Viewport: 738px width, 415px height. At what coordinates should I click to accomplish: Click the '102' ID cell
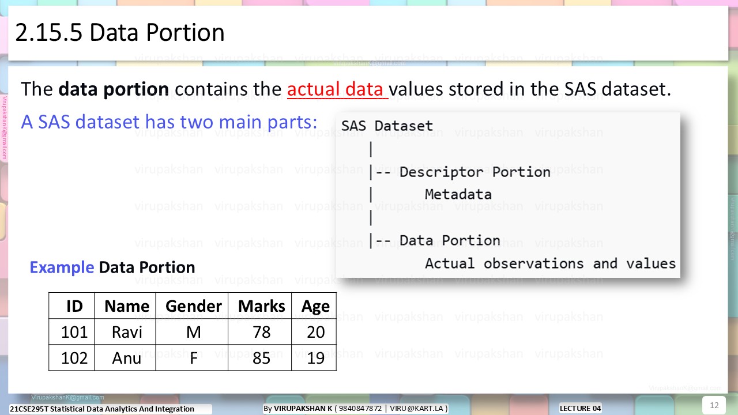tap(71, 358)
